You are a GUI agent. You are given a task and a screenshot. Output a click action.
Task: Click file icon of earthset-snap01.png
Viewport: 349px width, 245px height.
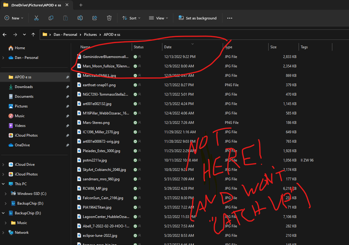coord(79,85)
